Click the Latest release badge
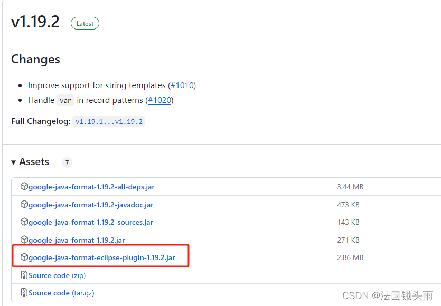This screenshot has height=306, width=441. (x=85, y=24)
